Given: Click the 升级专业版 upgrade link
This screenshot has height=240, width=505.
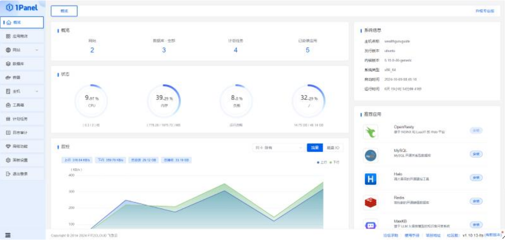Looking at the screenshot, I should click(x=485, y=11).
